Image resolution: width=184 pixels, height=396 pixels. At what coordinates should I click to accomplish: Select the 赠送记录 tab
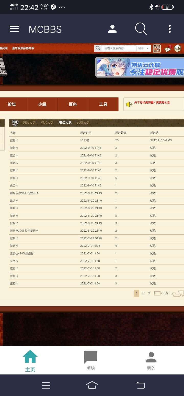coord(65,122)
